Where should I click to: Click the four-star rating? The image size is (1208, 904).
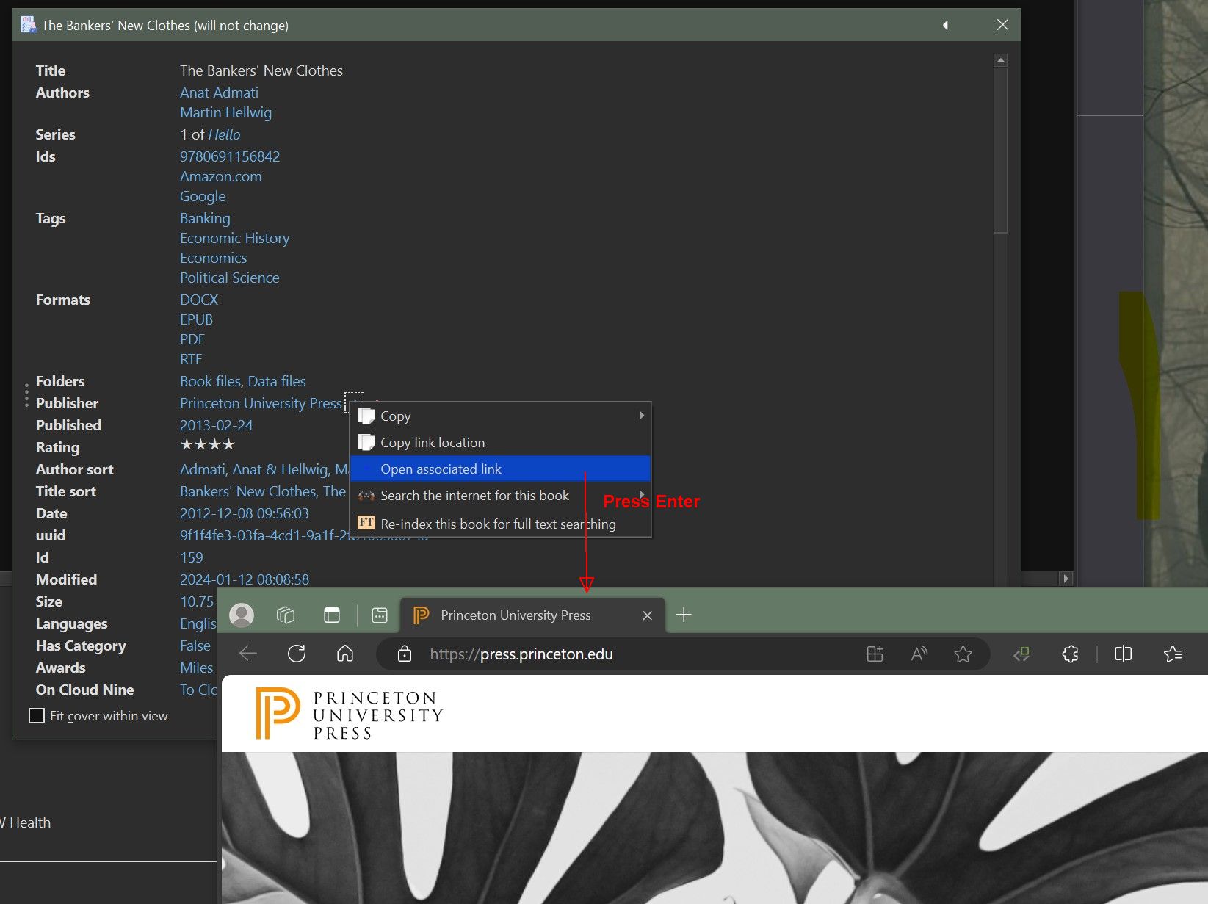pos(207,445)
